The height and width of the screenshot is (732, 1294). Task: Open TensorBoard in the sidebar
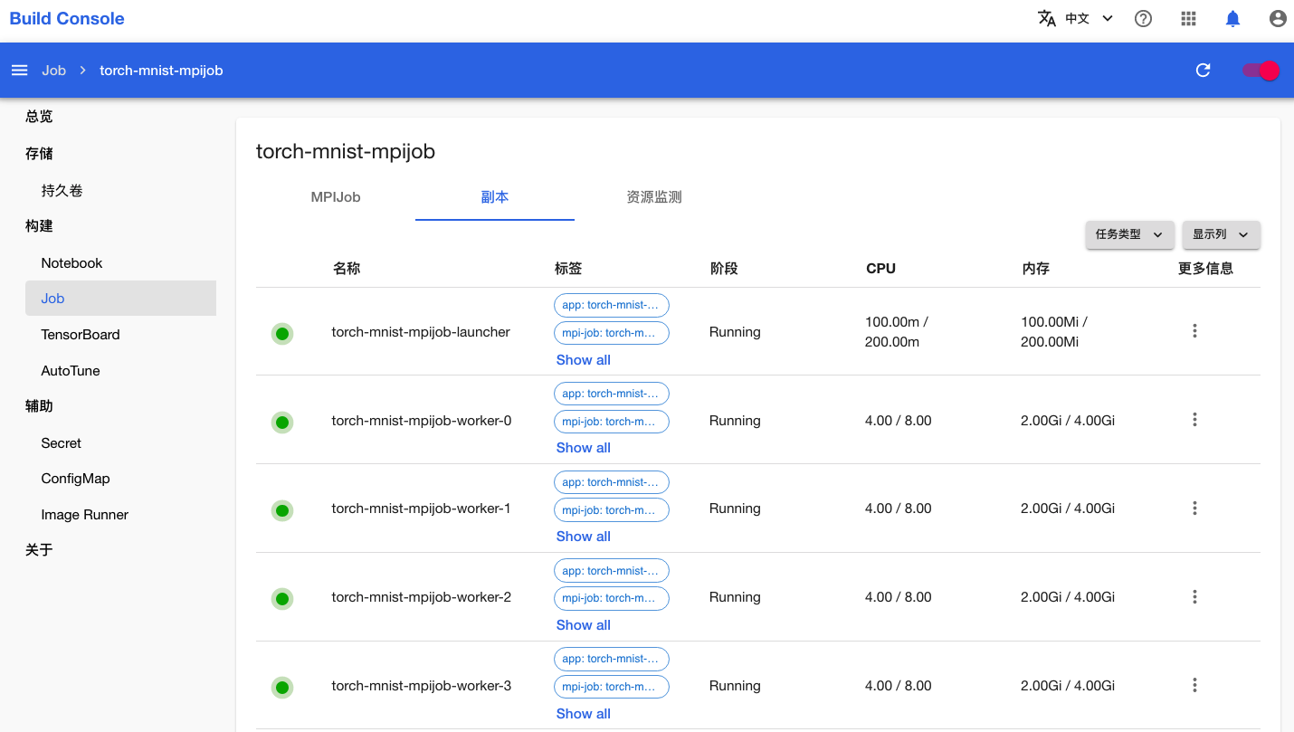pyautogui.click(x=81, y=335)
